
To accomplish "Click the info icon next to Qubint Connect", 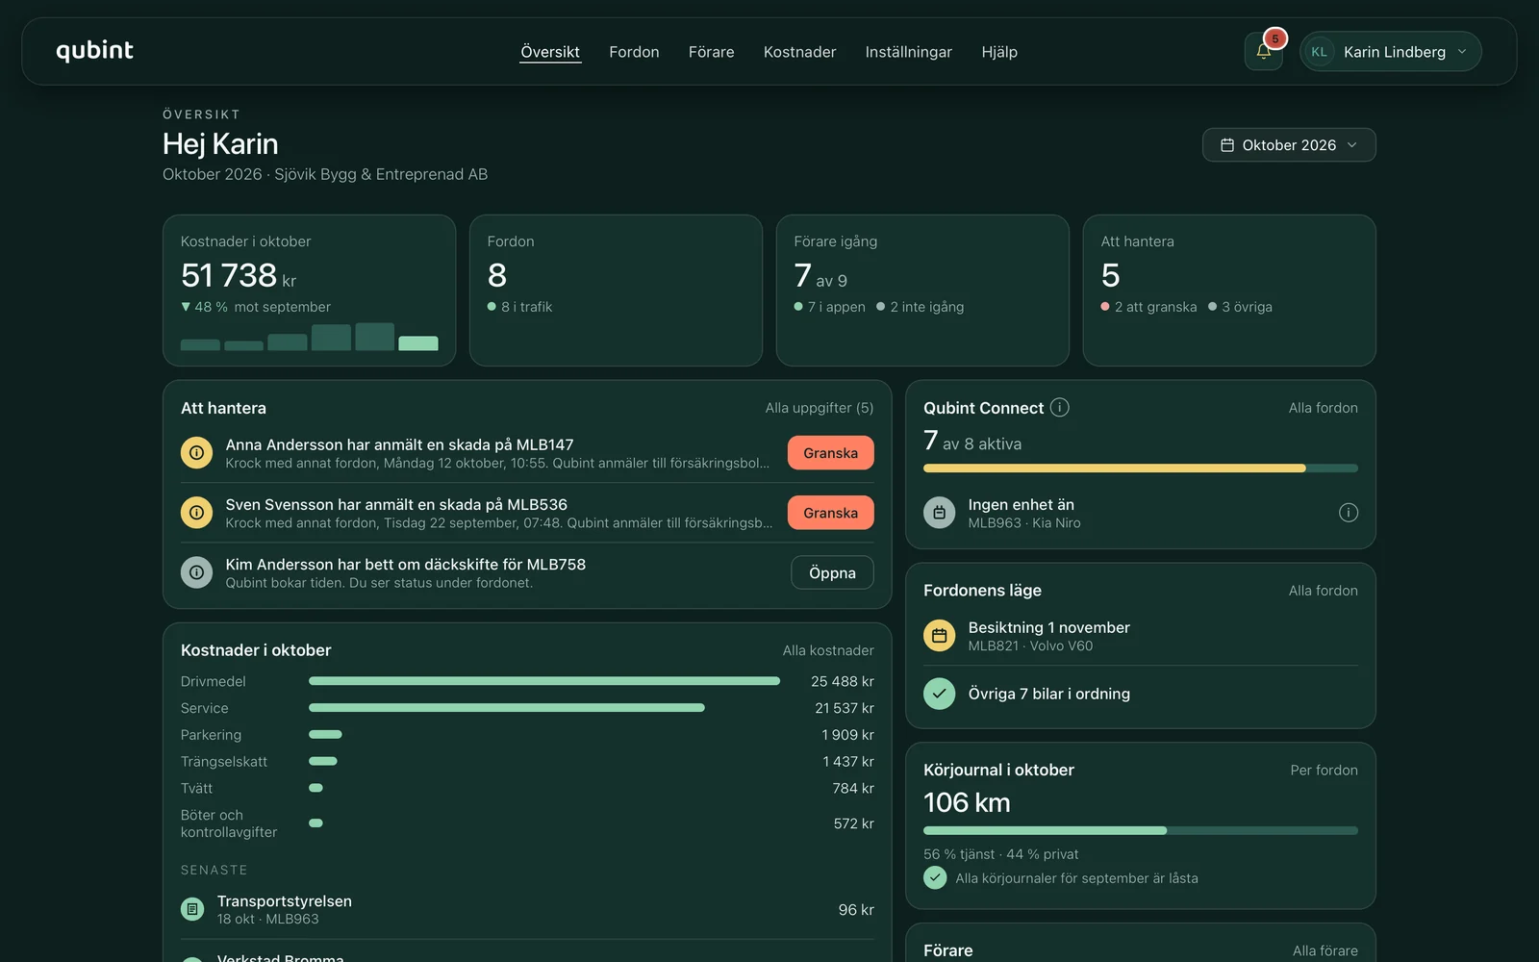I will coord(1059,407).
